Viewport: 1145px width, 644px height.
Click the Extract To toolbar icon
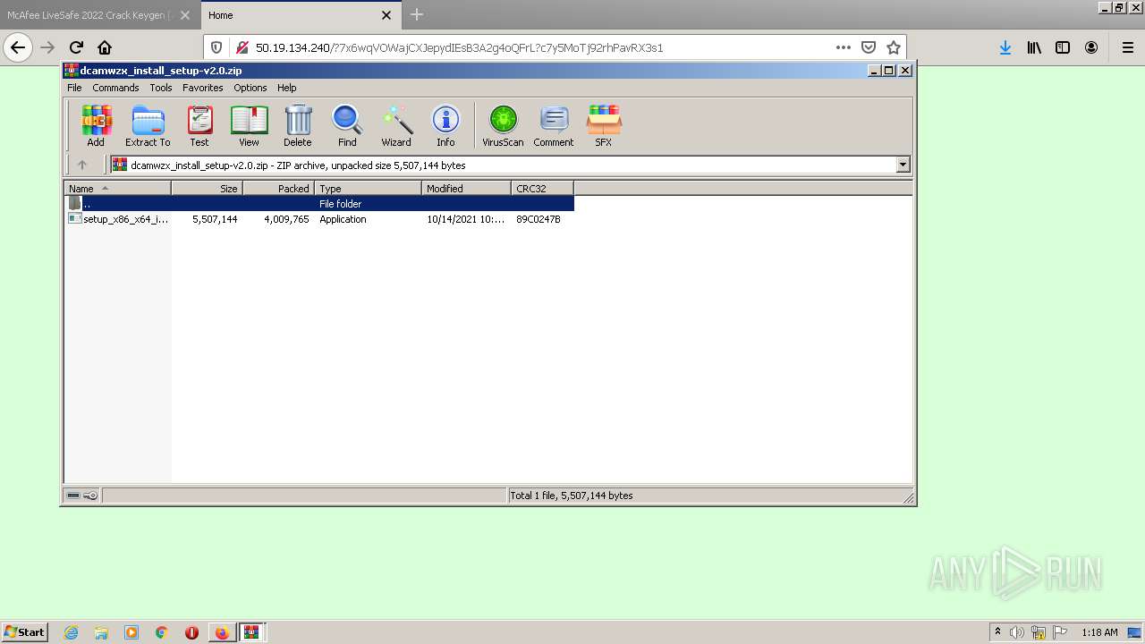pos(148,125)
